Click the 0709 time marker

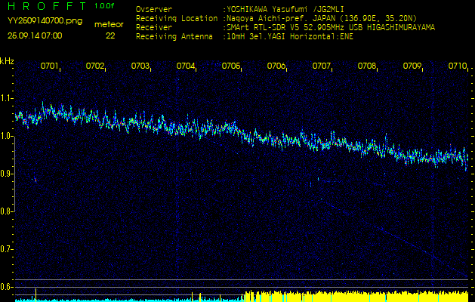click(x=412, y=66)
